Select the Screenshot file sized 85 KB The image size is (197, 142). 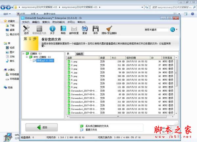84,94
